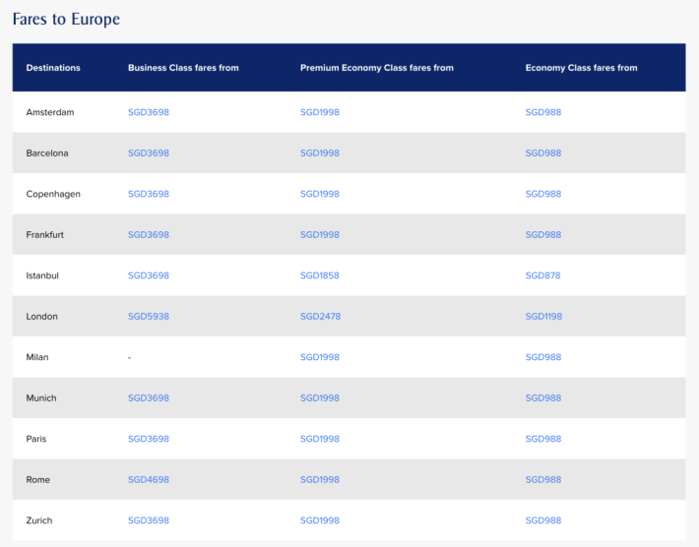699x547 pixels.
Task: Open Milan Premium Economy fare SGD1998
Action: 319,357
